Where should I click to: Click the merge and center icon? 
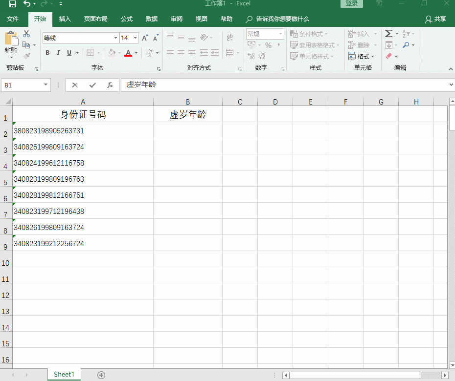point(229,52)
